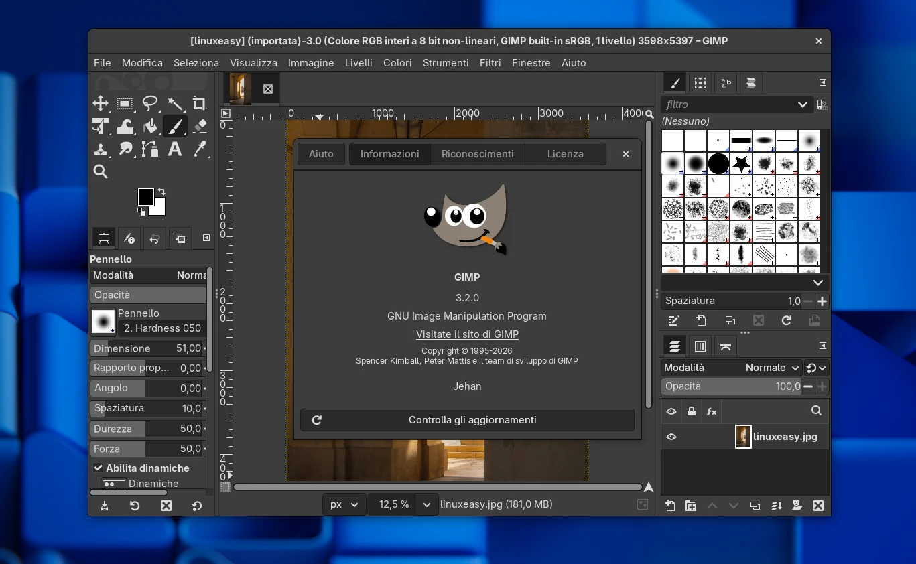Select the Move tool

coord(101,104)
